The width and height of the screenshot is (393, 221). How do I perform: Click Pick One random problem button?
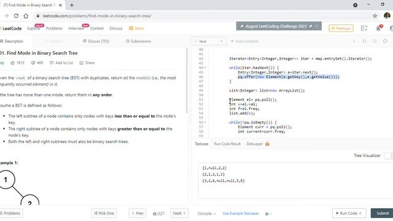coord(104,213)
